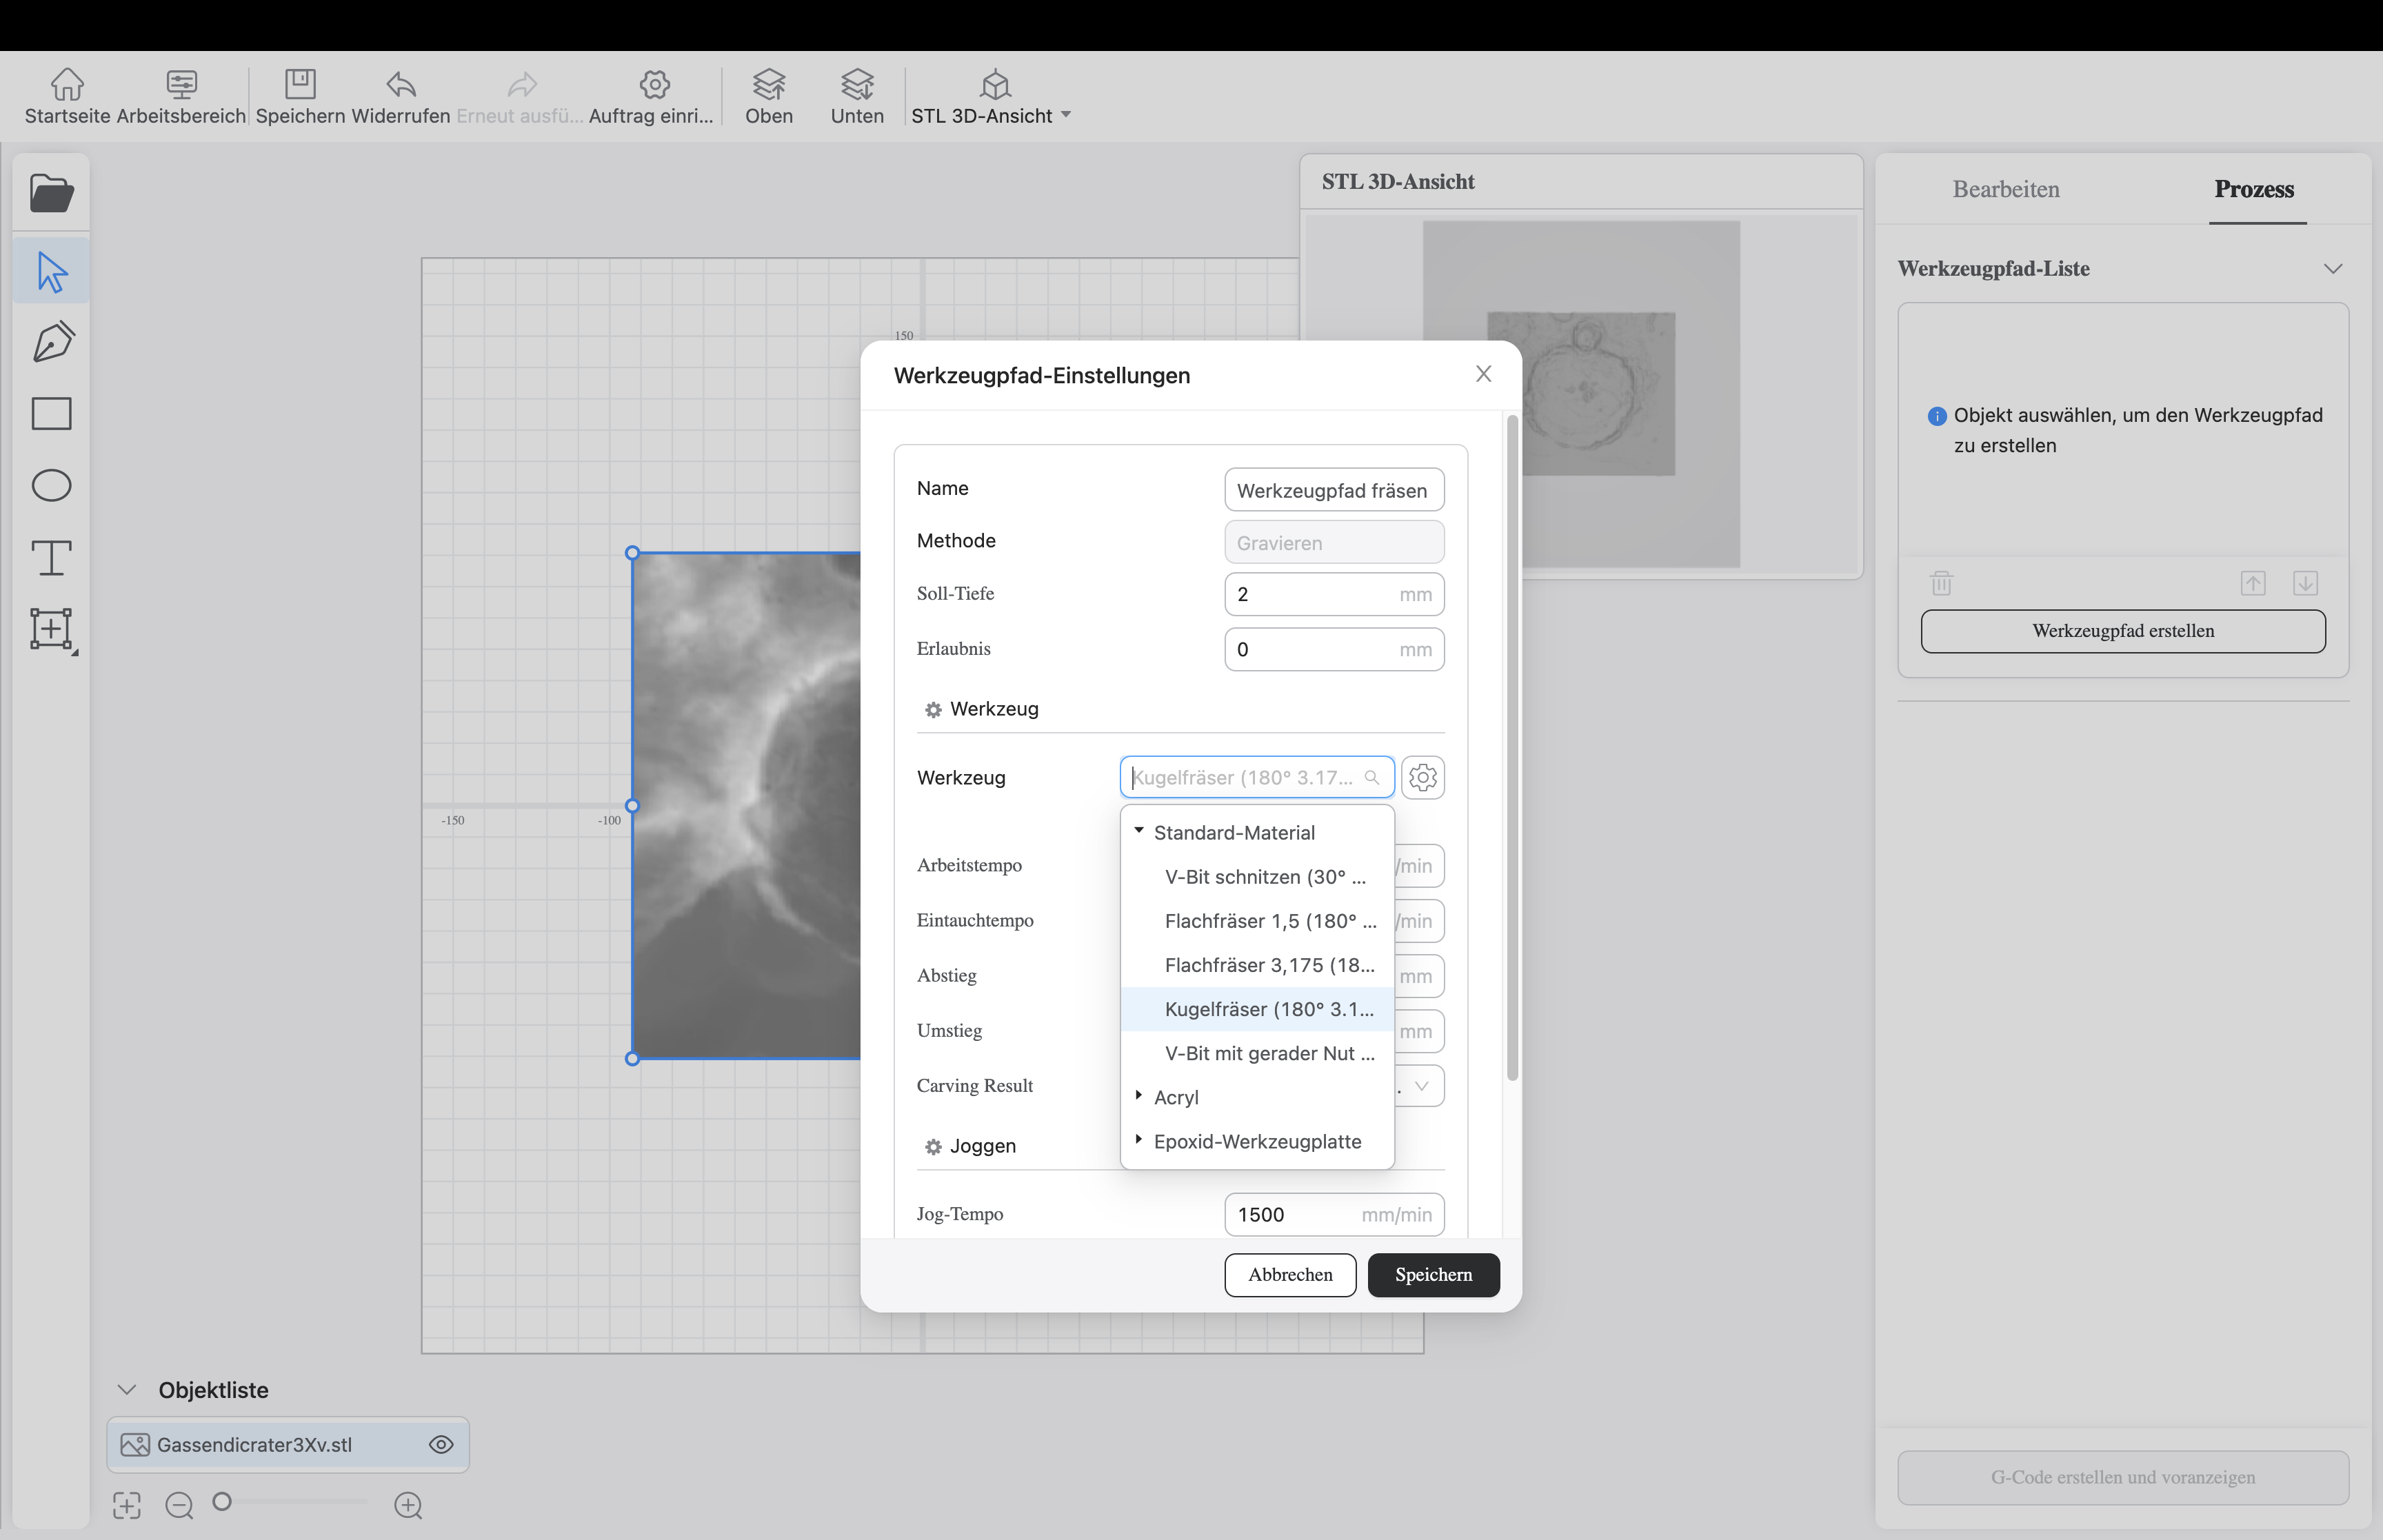Click the open file folder icon
This screenshot has height=1540, width=2383.
point(51,193)
